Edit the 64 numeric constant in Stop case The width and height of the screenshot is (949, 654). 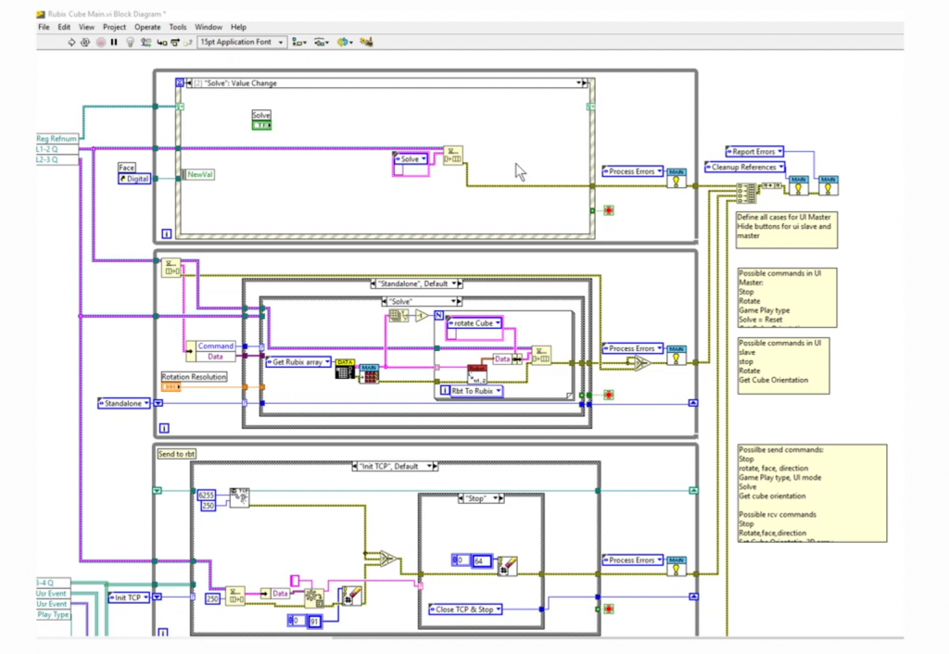tap(481, 560)
